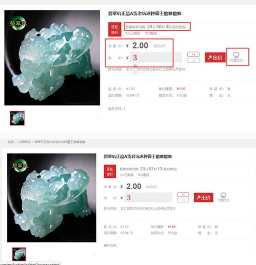256x265 pixels.
Task: Click the 出价 bid button in top listing
Action: [215, 57]
